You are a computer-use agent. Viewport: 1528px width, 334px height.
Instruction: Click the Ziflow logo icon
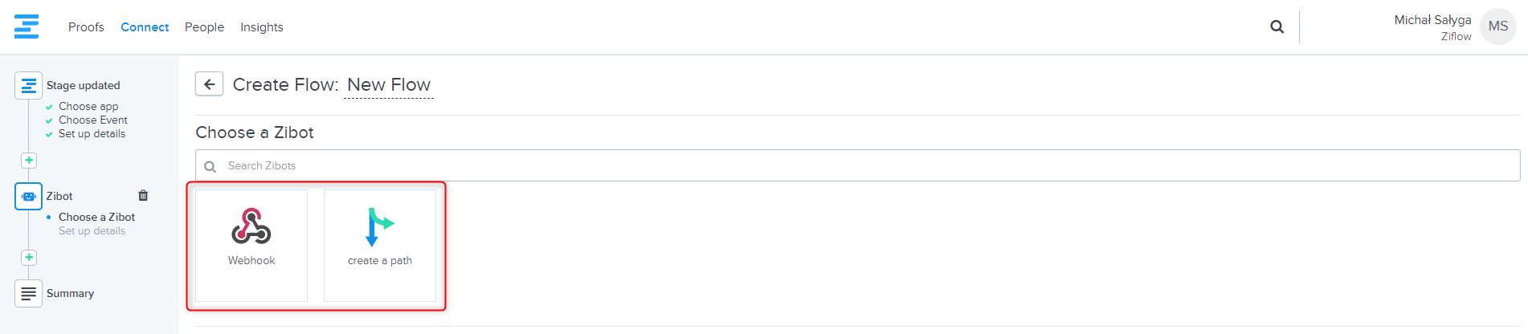[27, 26]
